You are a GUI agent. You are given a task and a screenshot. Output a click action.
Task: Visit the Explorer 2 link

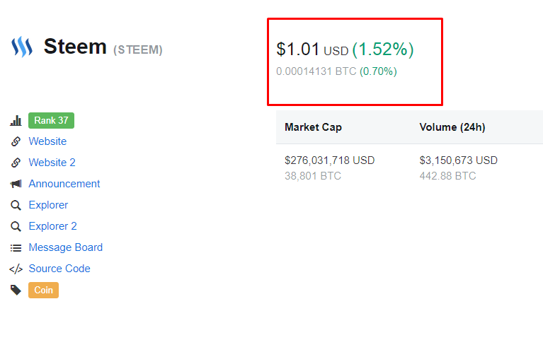click(x=52, y=226)
